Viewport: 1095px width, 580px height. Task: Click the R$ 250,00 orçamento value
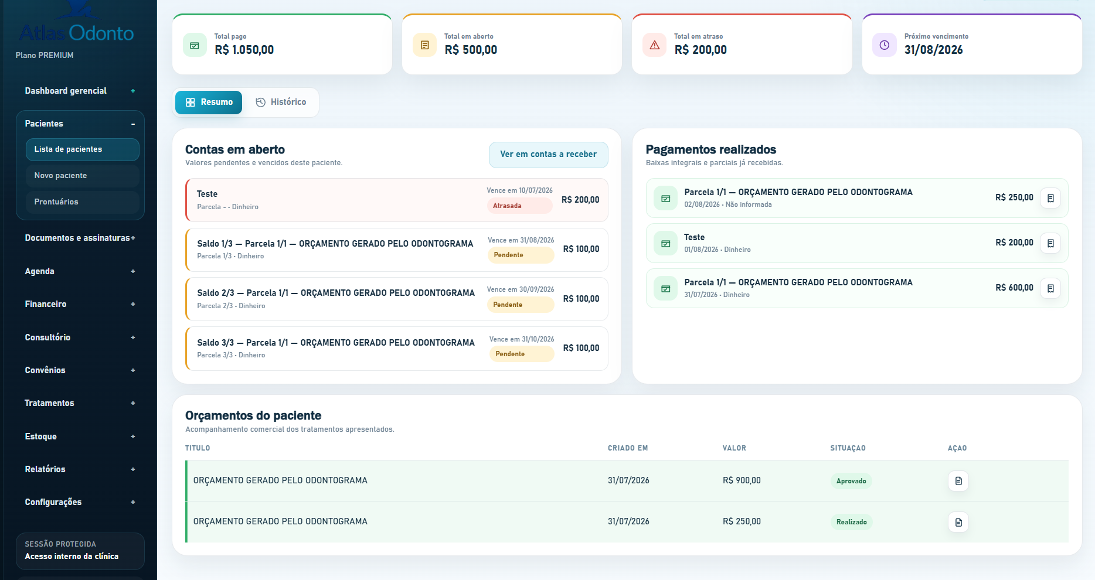click(742, 521)
